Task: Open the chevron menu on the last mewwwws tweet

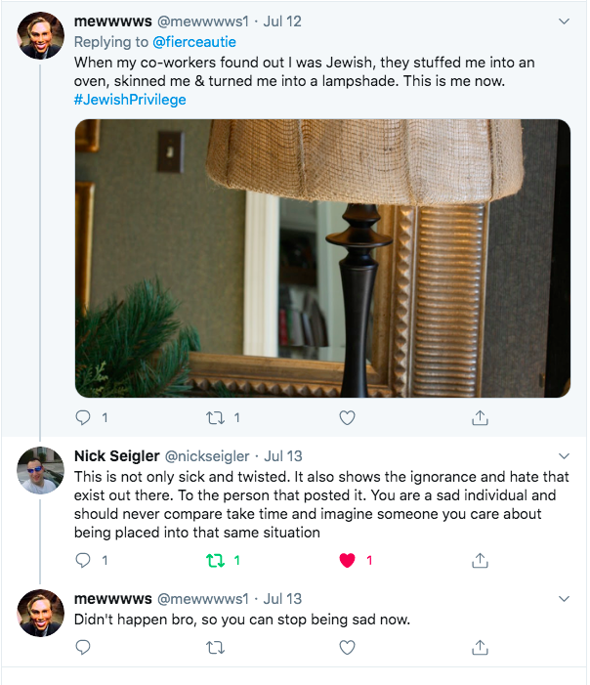Action: click(x=564, y=598)
